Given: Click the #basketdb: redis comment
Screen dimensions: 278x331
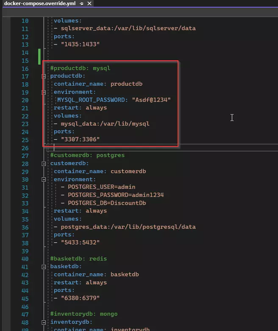Looking at the screenshot, I should click(x=78, y=259).
